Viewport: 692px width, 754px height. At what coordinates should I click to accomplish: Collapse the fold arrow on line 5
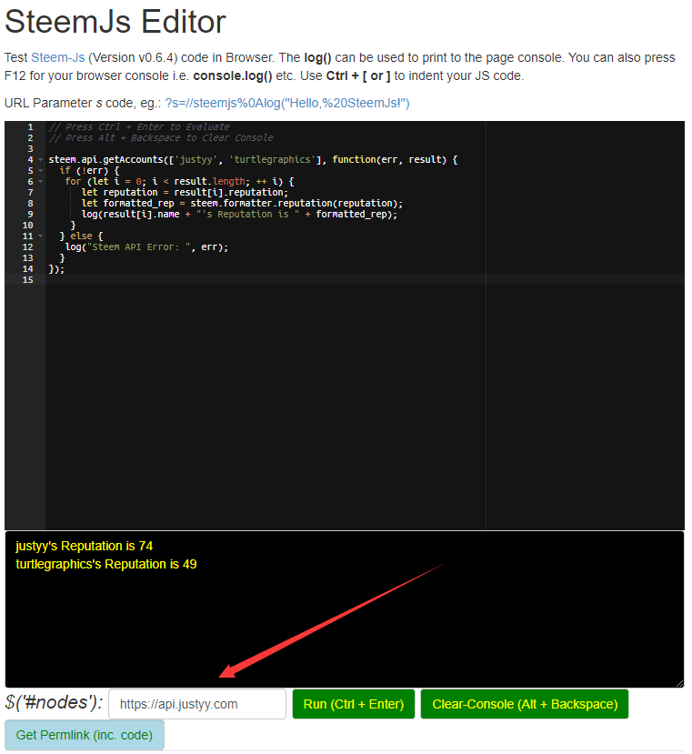[x=40, y=170]
